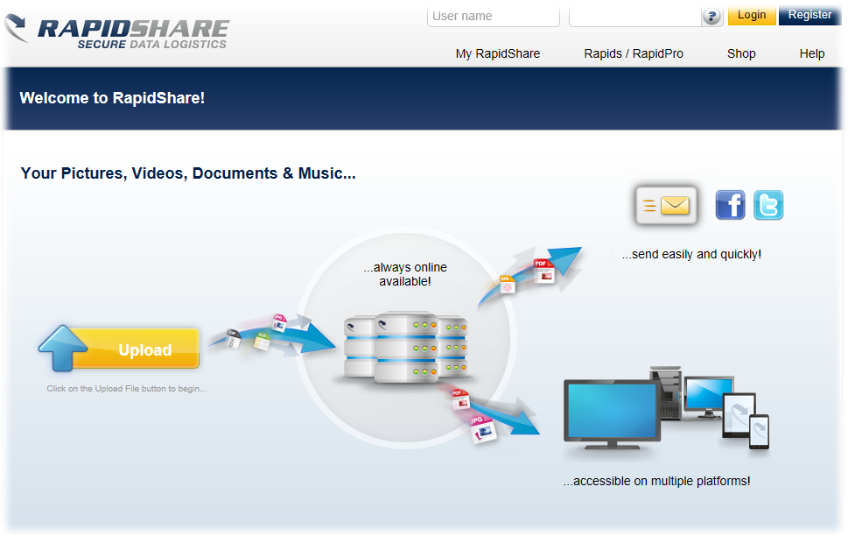Image resolution: width=848 pixels, height=536 pixels.
Task: Click the 'Welcome to RapidShare!' heading
Action: coord(112,98)
